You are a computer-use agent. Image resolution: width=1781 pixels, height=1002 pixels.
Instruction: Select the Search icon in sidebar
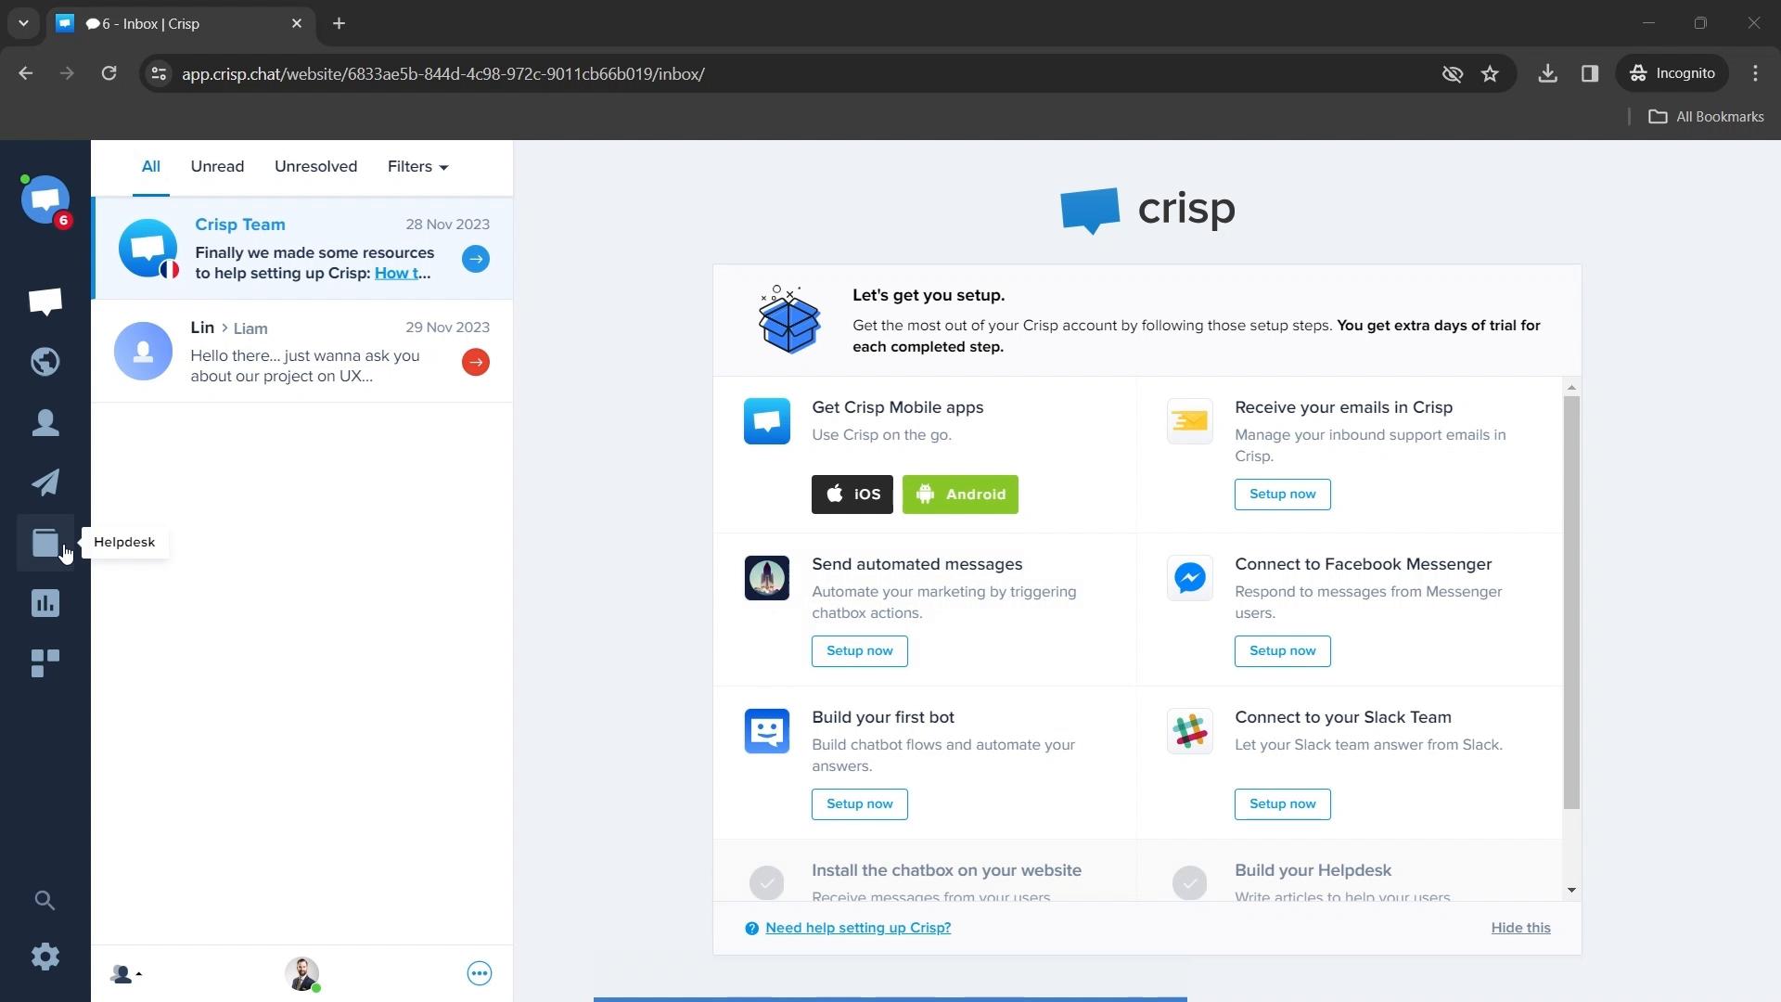[44, 899]
